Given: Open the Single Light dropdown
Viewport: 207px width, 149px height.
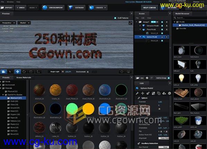Looking at the screenshot, I should 56,72.
